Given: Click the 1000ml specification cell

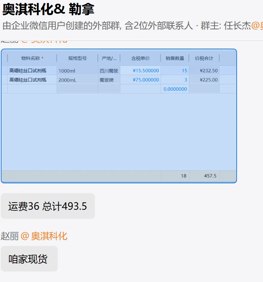Looking at the screenshot, I should pos(77,71).
